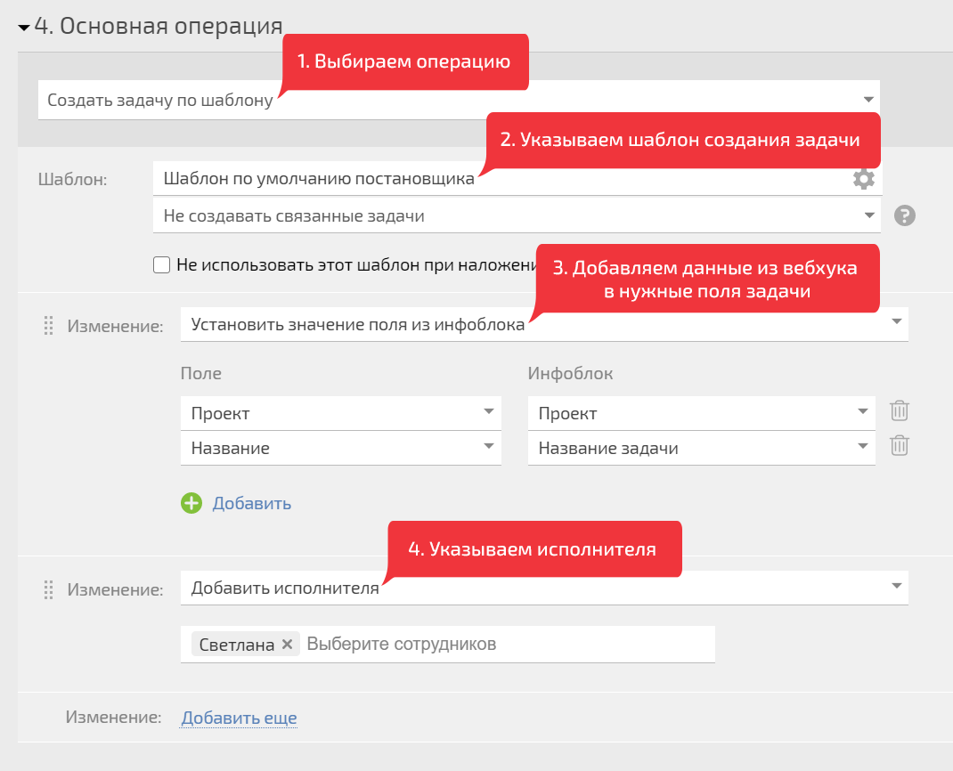Click the Поле column header
This screenshot has width=953, height=771.
[x=200, y=373]
